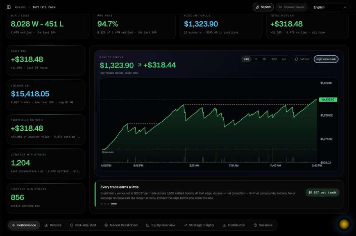Open the 50,500 credits pill
The height and width of the screenshot is (236, 356).
point(263,7)
